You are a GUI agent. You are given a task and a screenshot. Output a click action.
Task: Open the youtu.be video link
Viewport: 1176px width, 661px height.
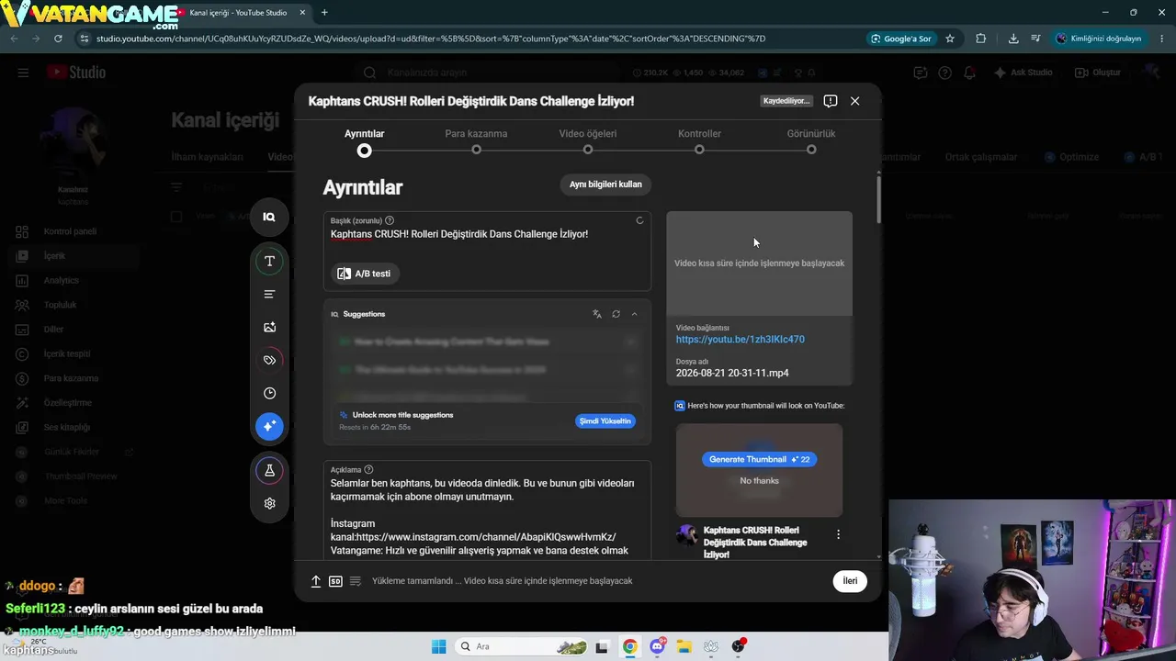(x=741, y=340)
